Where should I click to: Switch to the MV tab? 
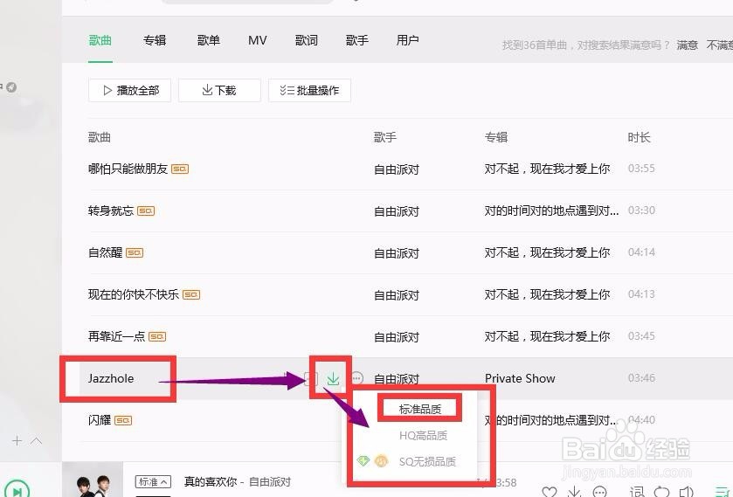tap(257, 41)
